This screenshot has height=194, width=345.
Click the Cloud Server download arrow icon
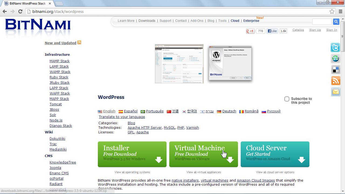click(x=302, y=160)
